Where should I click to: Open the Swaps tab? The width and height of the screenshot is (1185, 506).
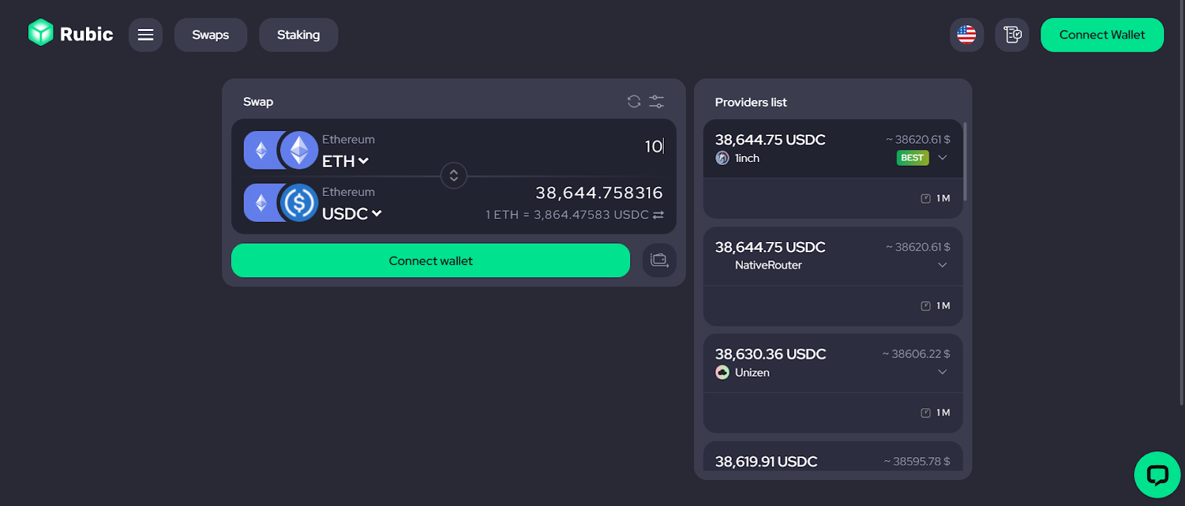pyautogui.click(x=210, y=35)
